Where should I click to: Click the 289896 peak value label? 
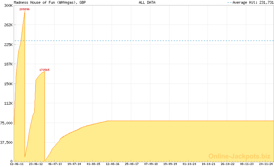pos(24,9)
